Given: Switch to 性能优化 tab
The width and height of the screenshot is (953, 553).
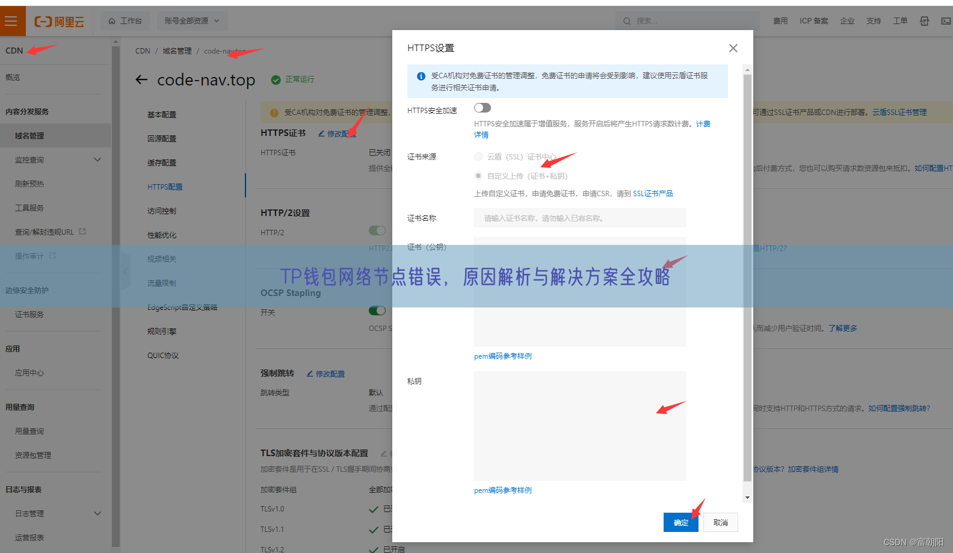Looking at the screenshot, I should tap(162, 235).
